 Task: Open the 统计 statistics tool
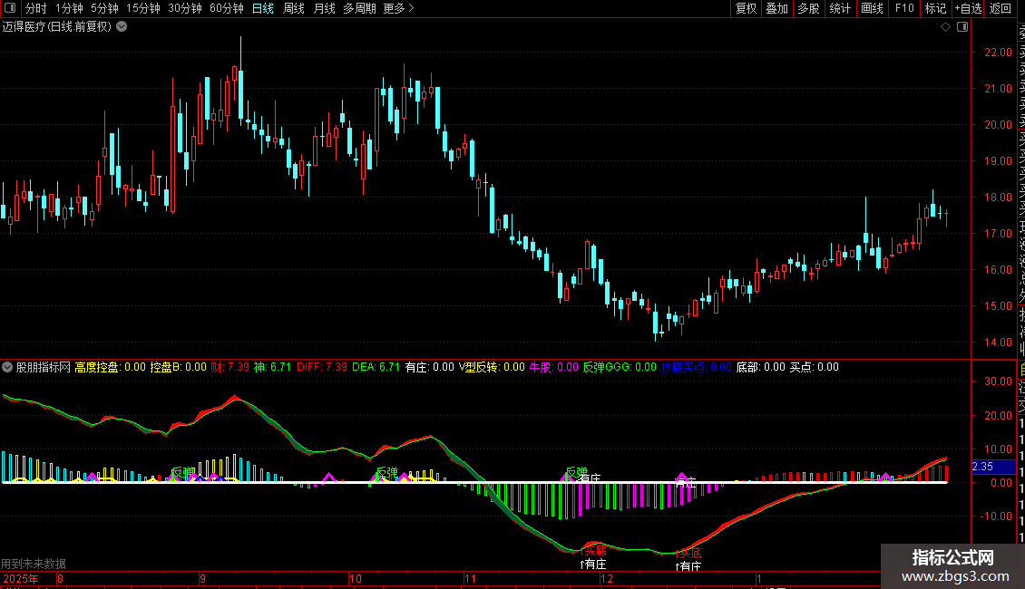840,9
